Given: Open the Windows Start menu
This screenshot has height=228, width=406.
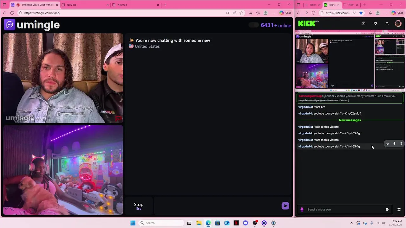Looking at the screenshot, I should point(133,223).
